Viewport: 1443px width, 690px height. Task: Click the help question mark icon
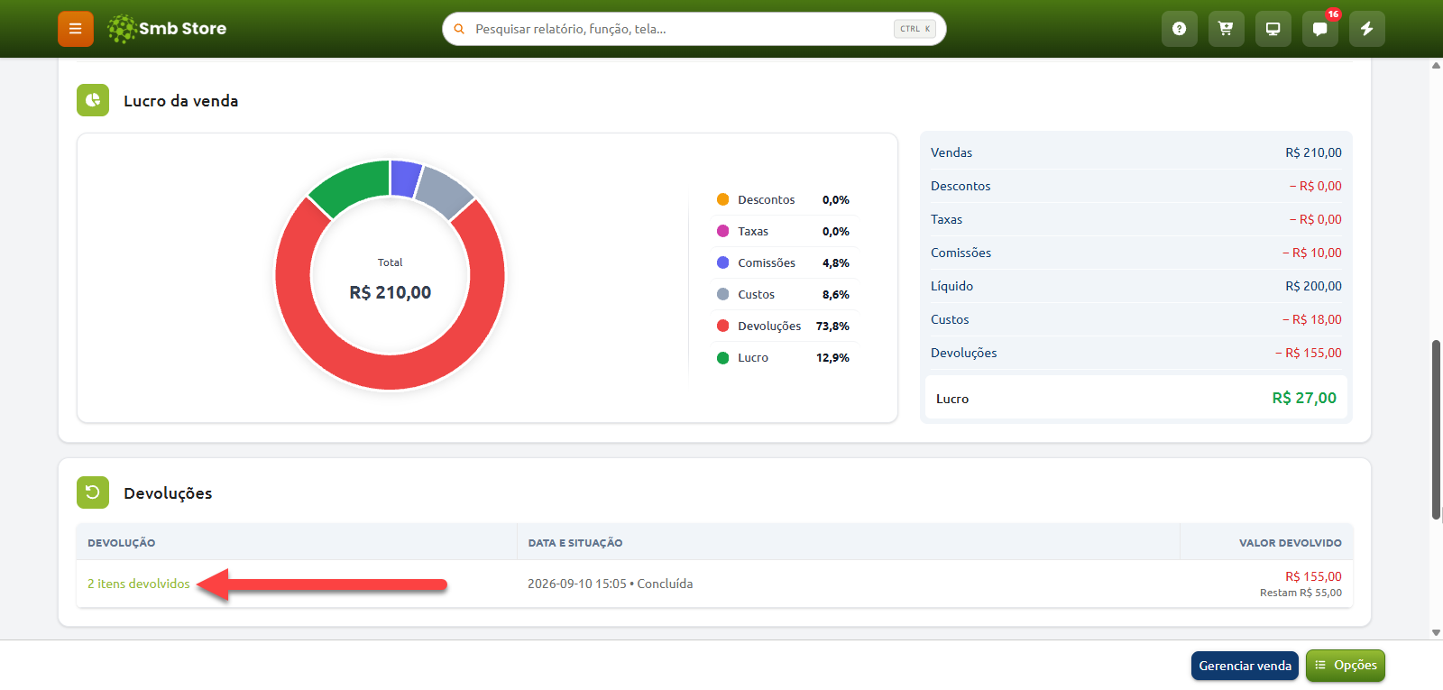[x=1179, y=29]
